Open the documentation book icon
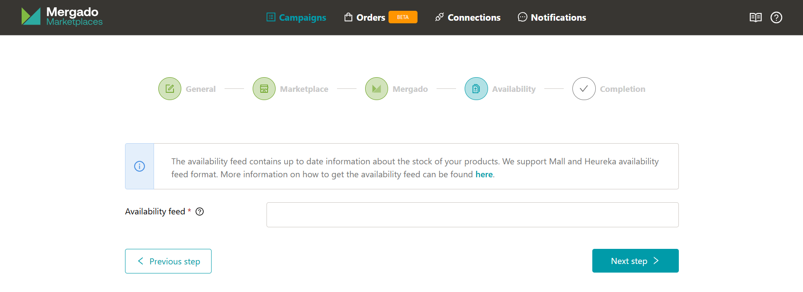The height and width of the screenshot is (292, 803). [755, 17]
